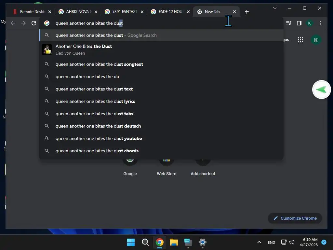Viewport: 333px width, 250px height.
Task: Select the 'dust tabs' suggestion
Action: point(161,114)
